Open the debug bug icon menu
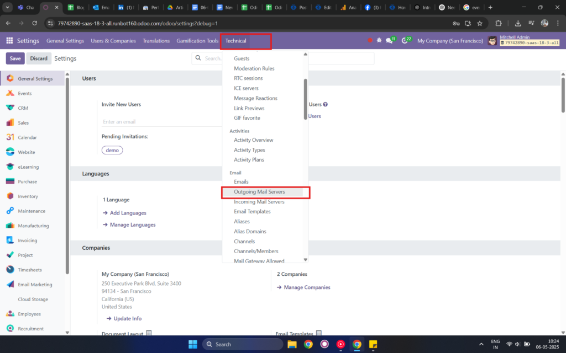The image size is (566, 353). tap(379, 40)
